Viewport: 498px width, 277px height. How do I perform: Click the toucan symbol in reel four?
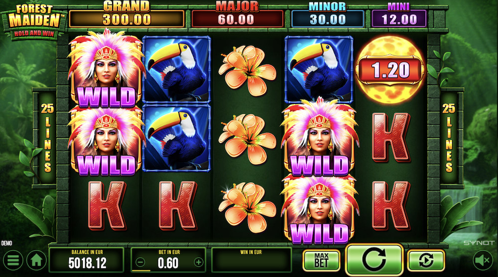pyautogui.click(x=319, y=69)
